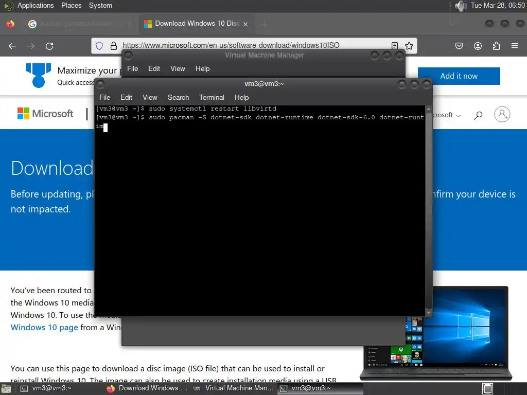Open Firefox account icon in toolbar
The image size is (527, 395).
point(478,46)
